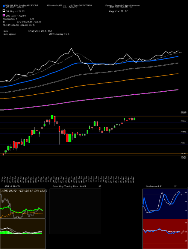Click the MACD values line 124.33, 121.43

[x=19, y=25]
